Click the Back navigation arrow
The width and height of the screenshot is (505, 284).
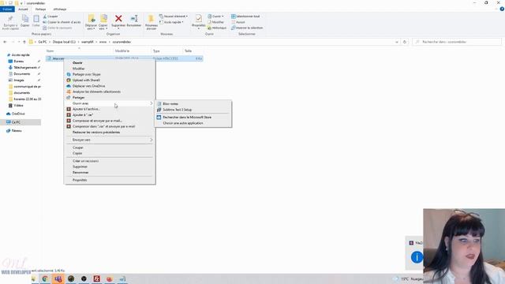click(5, 42)
